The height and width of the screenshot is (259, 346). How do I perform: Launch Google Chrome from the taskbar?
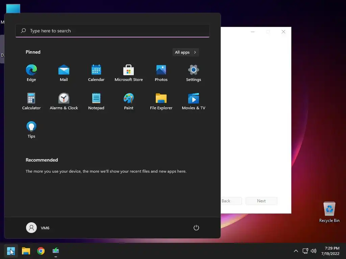point(41,251)
